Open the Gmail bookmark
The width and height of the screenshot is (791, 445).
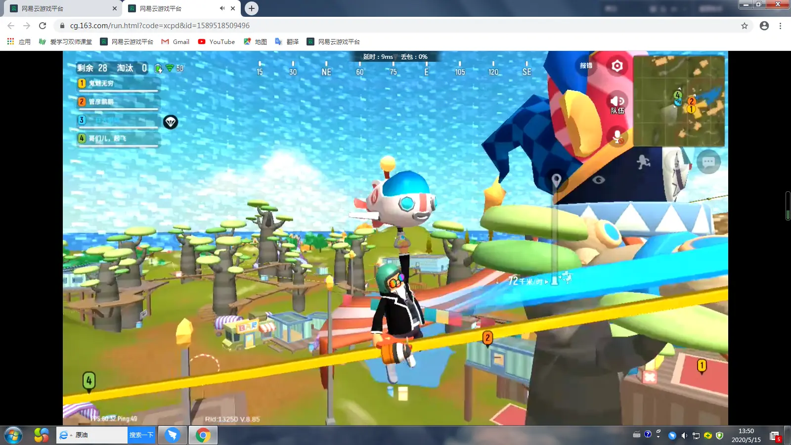176,42
